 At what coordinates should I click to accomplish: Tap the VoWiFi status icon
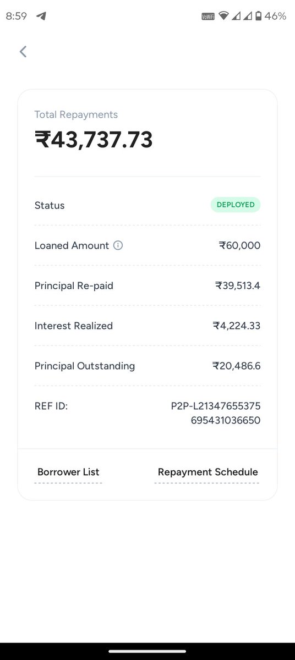pos(208,16)
